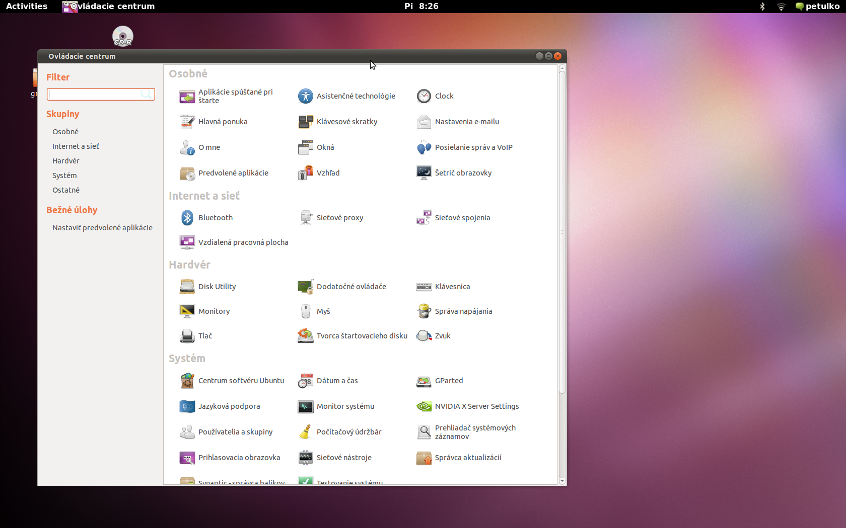Viewport: 846px width, 528px height.
Task: Click the Bluetooth indicator in top panel
Action: point(762,7)
